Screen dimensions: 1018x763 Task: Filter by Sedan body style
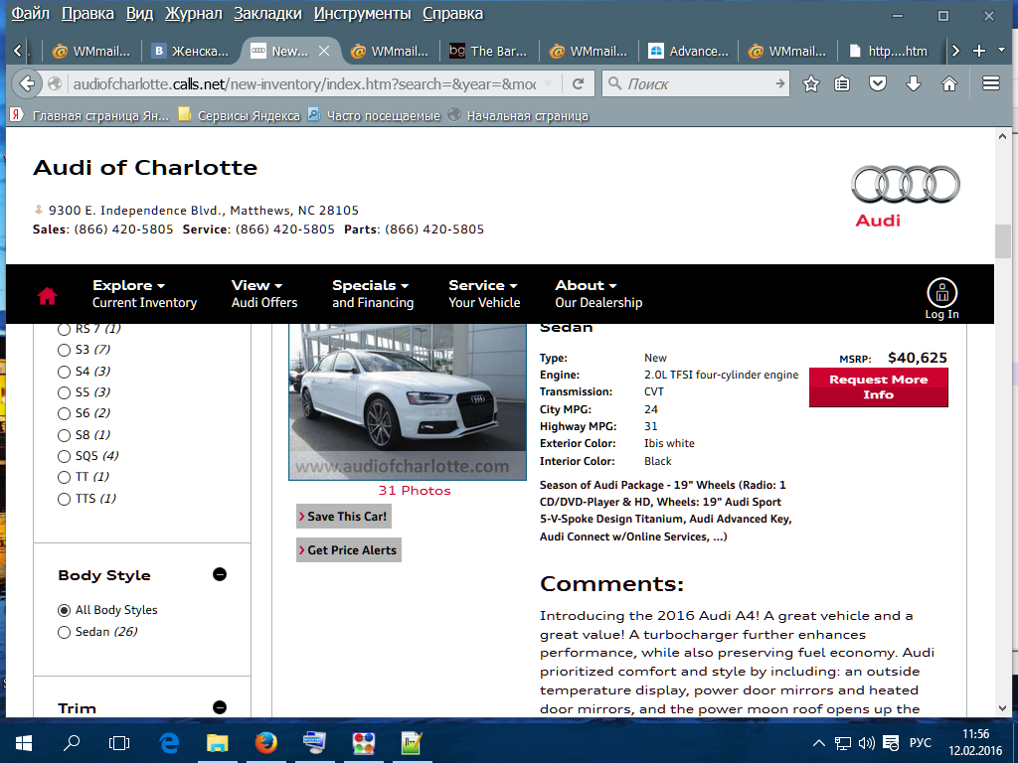pos(64,632)
